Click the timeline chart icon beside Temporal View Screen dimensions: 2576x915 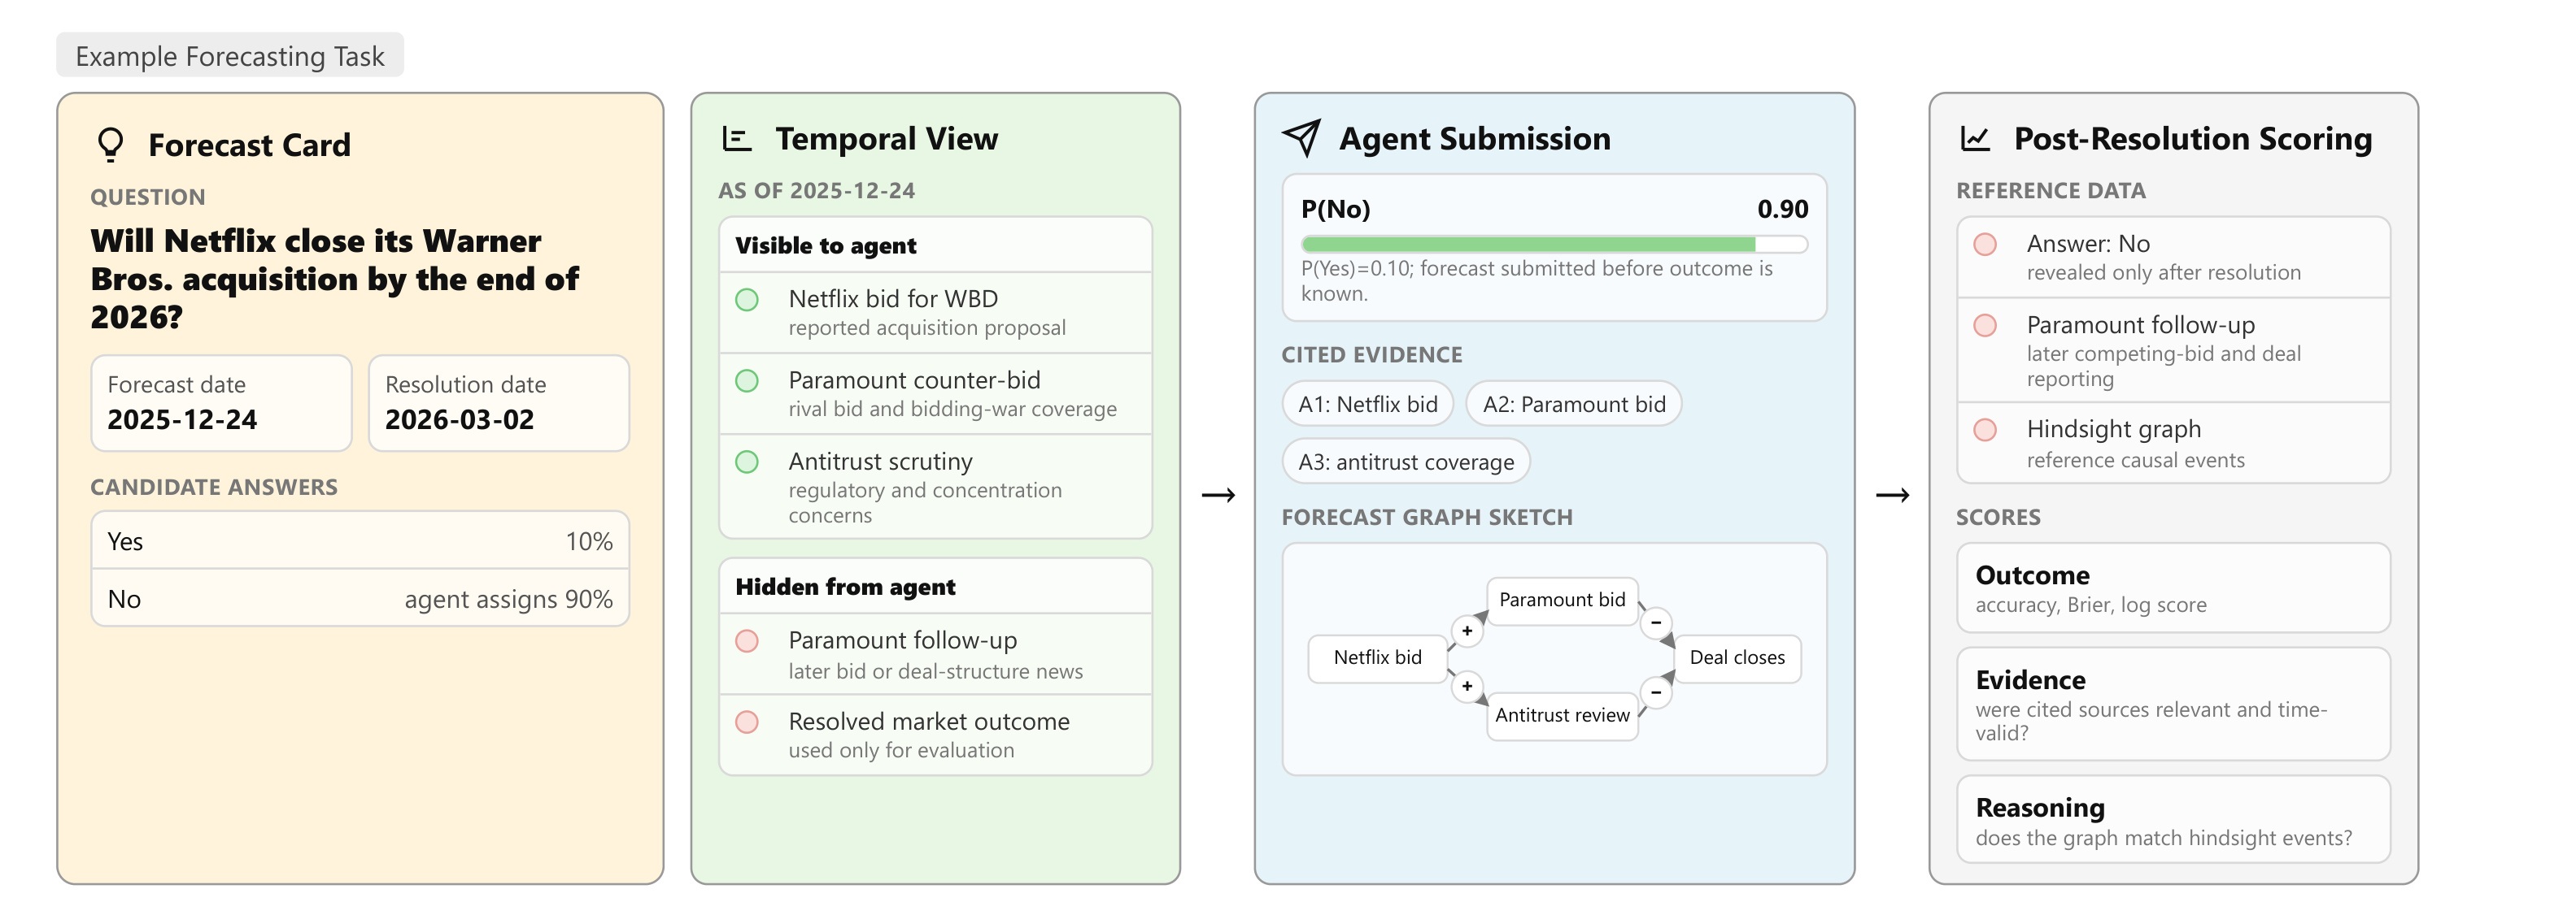pyautogui.click(x=737, y=139)
